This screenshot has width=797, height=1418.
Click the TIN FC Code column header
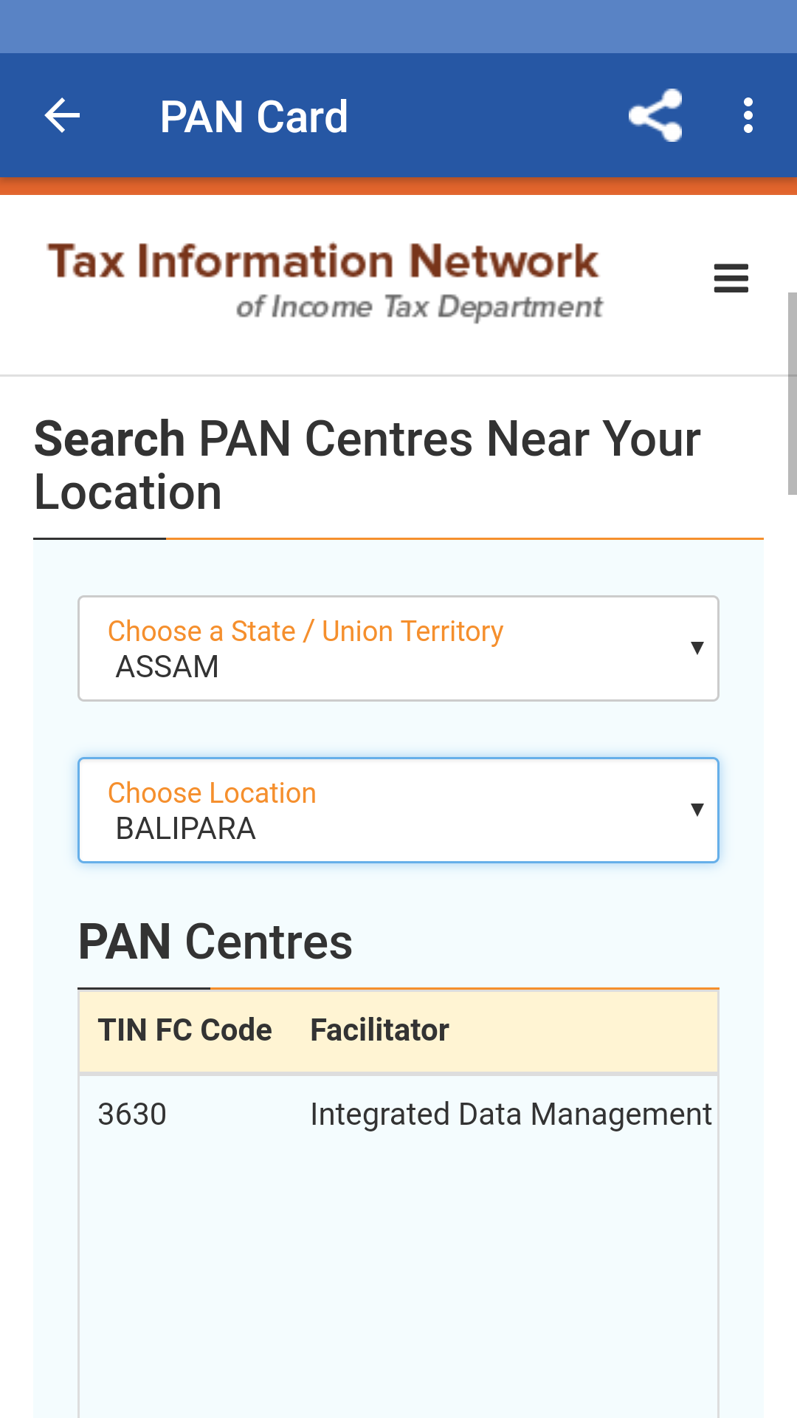(184, 1030)
